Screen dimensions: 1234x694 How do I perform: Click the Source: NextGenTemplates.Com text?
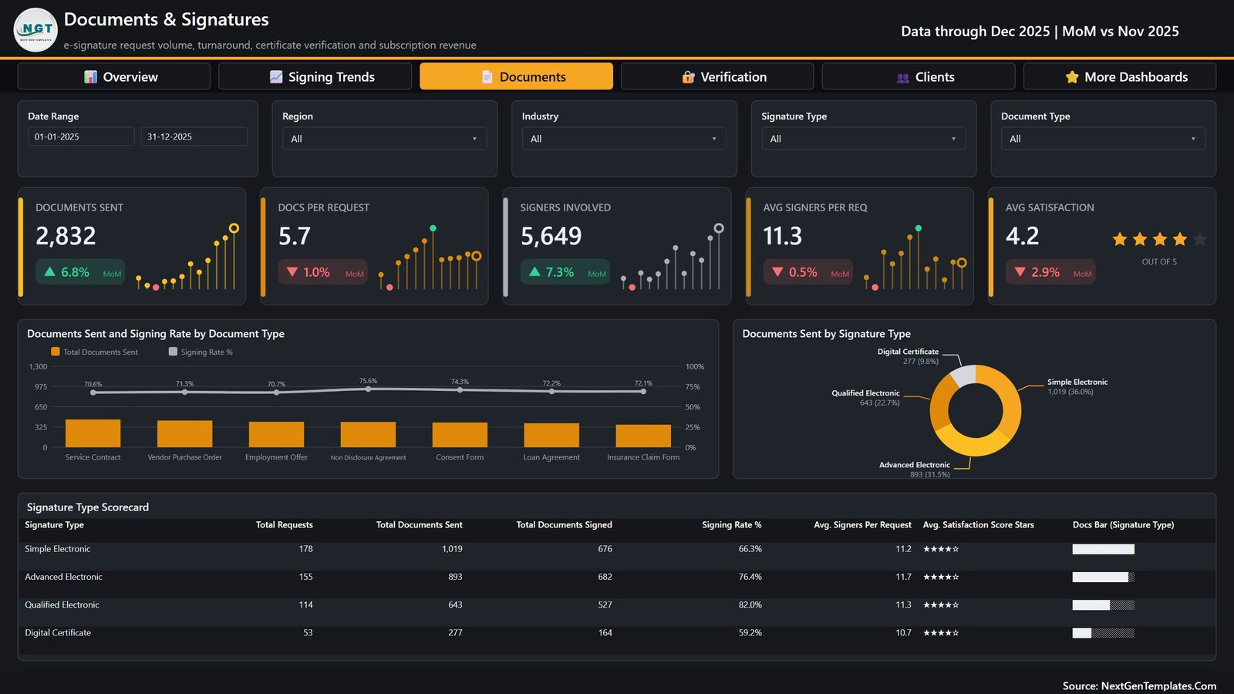click(1139, 686)
